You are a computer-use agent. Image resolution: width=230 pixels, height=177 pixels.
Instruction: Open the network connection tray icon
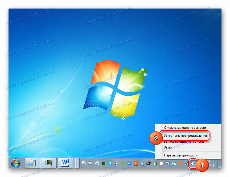click(x=186, y=163)
